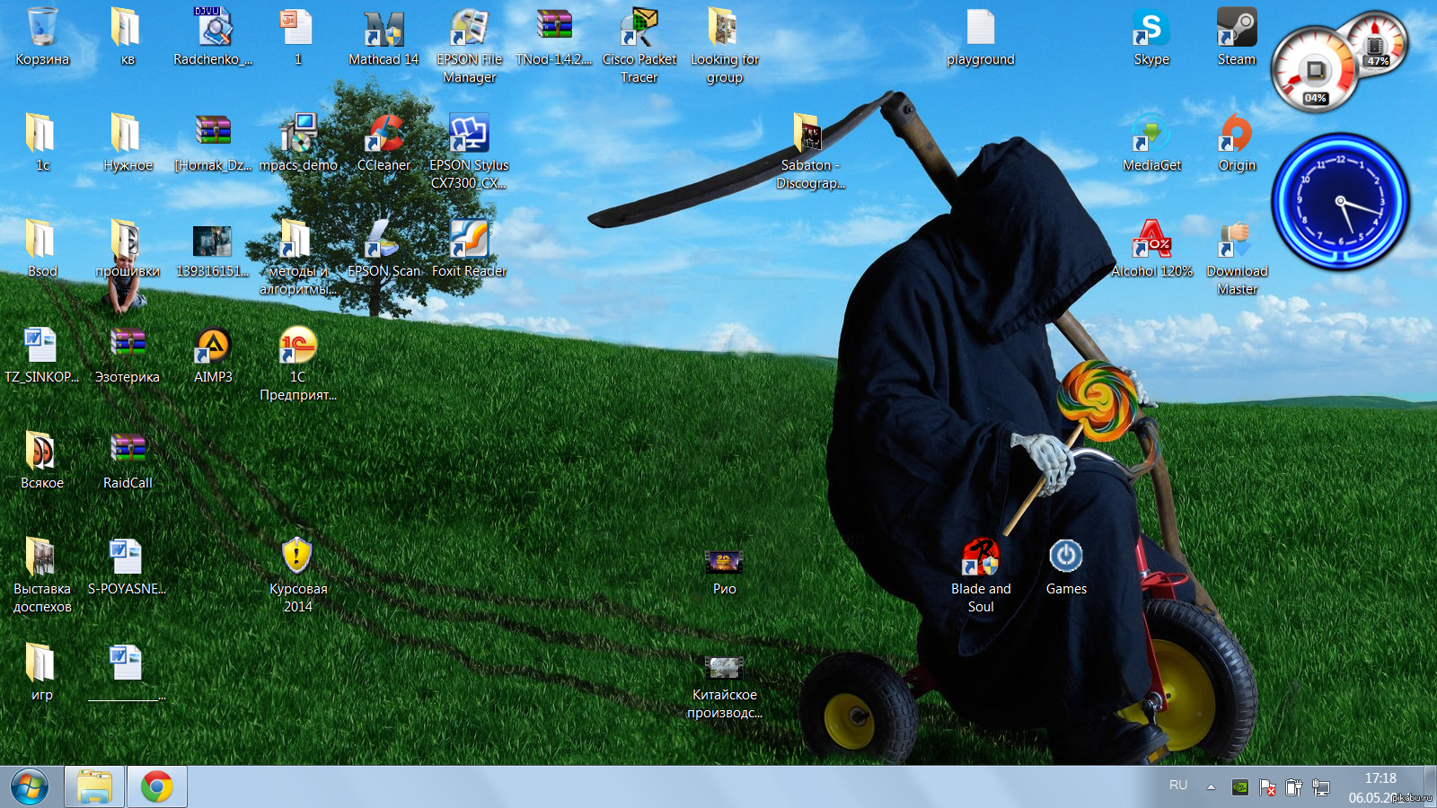This screenshot has width=1437, height=808.
Task: Open the presentation file named 1
Action: (298, 38)
